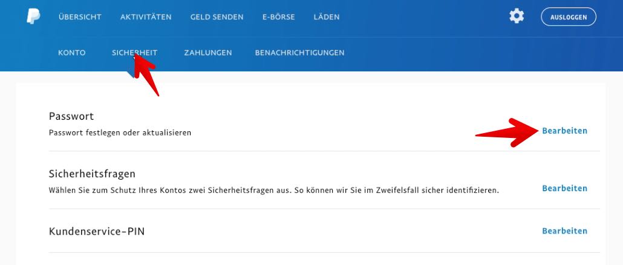Image resolution: width=623 pixels, height=265 pixels.
Task: Open the E-Börse section
Action: [x=278, y=17]
